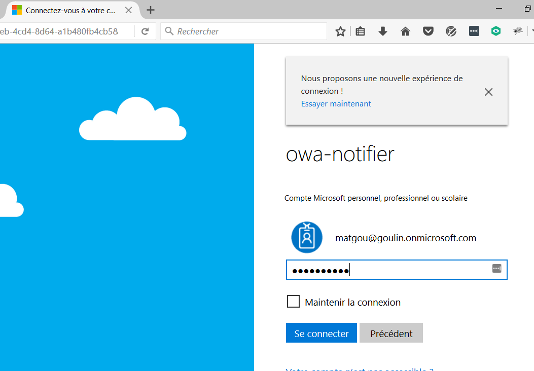Screen dimensions: 534x371
Task: Open the bookmarks list icon
Action: click(x=360, y=31)
